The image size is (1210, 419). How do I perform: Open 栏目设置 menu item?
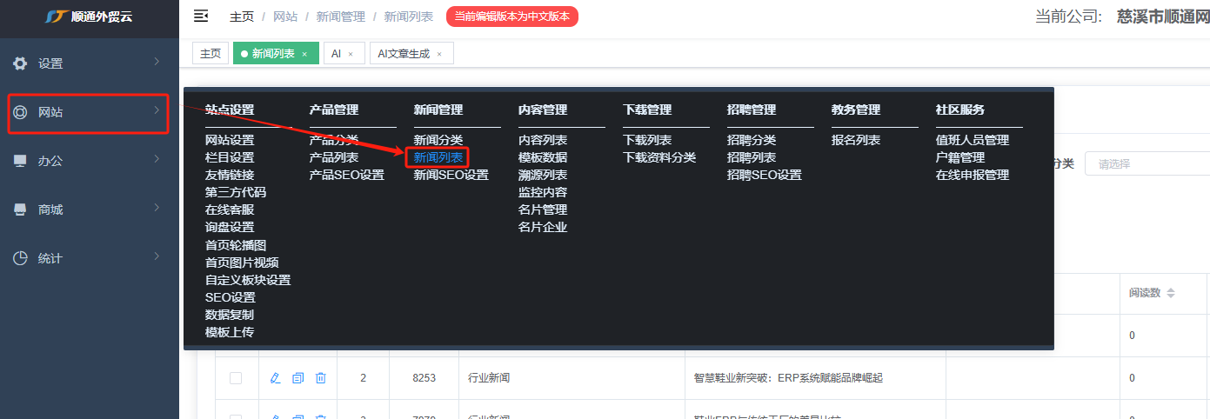click(x=230, y=157)
